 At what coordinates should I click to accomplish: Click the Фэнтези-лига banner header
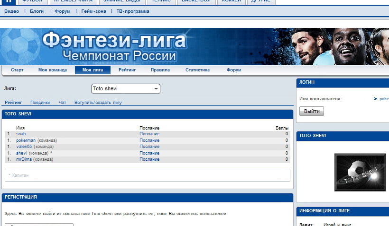tap(194, 46)
